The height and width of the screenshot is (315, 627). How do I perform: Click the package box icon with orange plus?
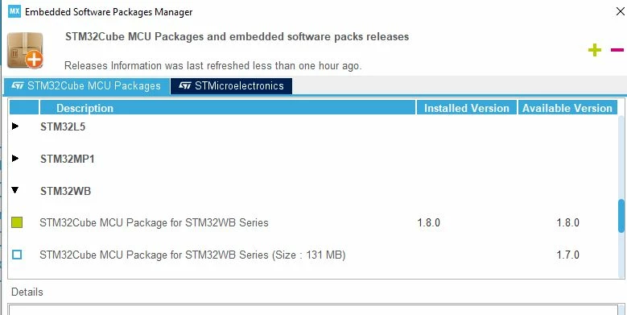(x=25, y=50)
